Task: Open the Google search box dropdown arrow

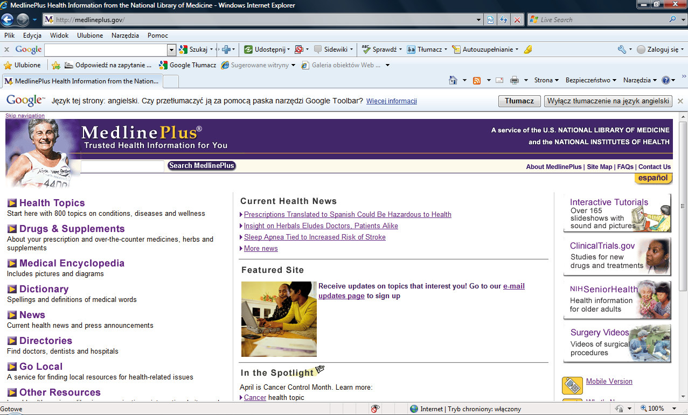Action: point(172,50)
